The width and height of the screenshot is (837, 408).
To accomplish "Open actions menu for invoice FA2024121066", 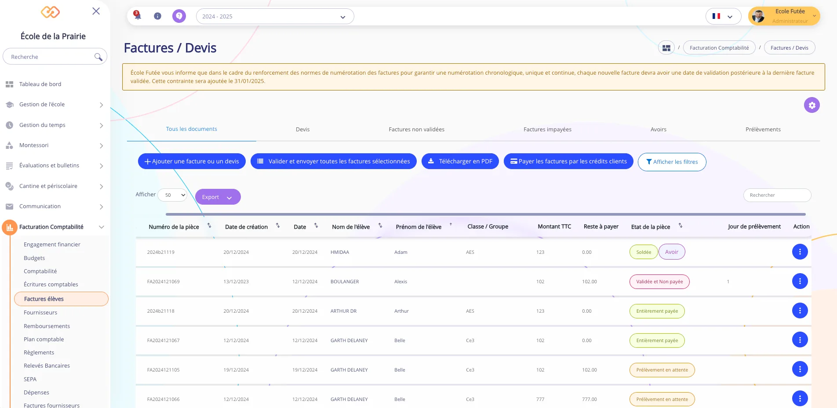I will pyautogui.click(x=800, y=399).
